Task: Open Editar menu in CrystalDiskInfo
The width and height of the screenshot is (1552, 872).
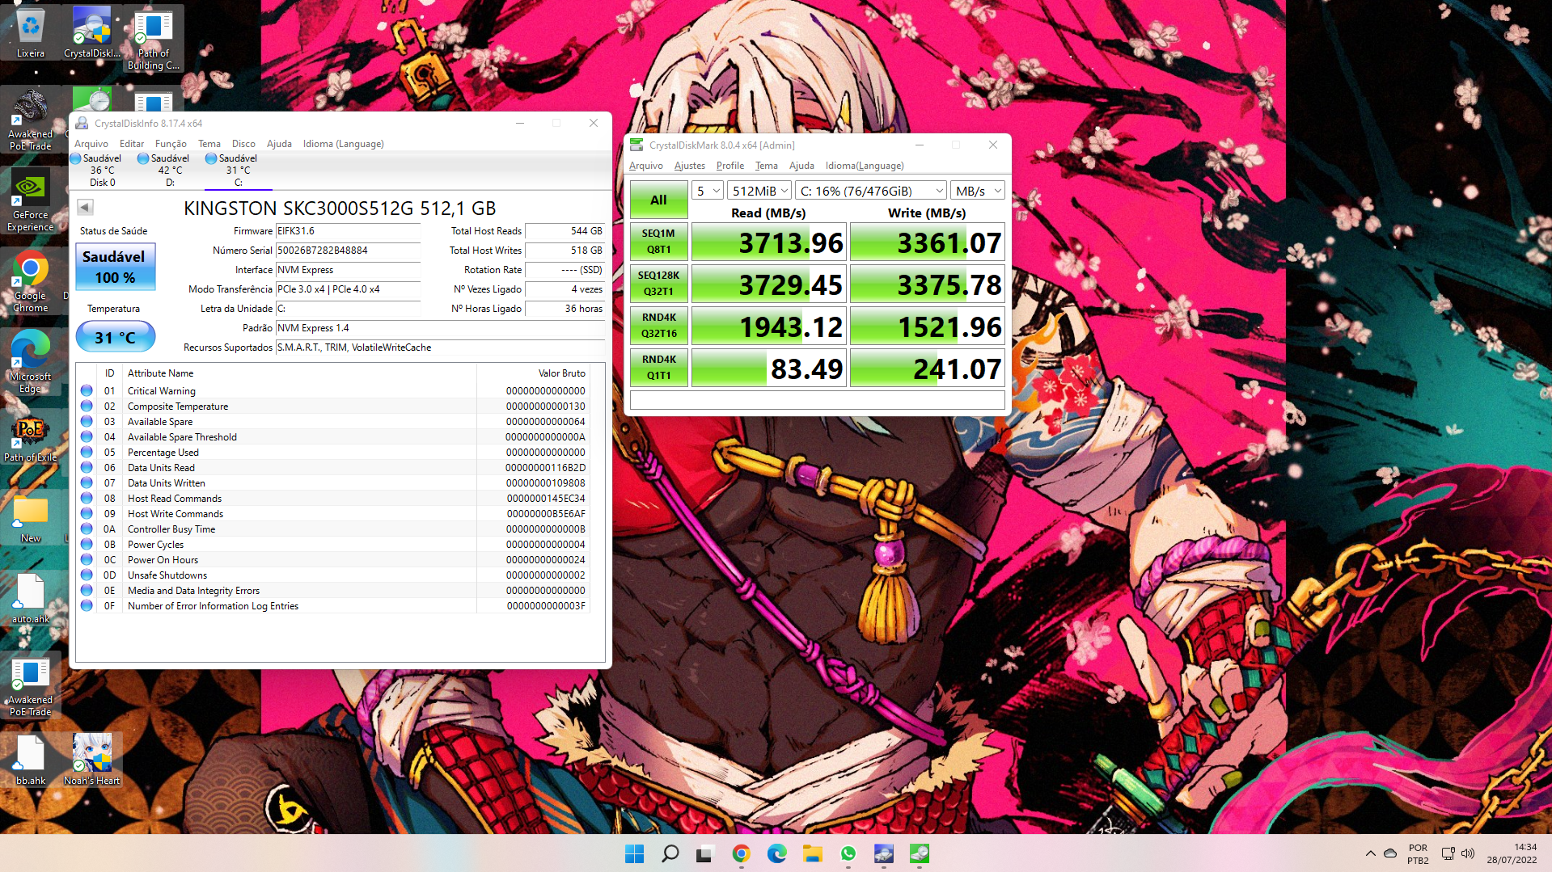Action: click(x=131, y=144)
